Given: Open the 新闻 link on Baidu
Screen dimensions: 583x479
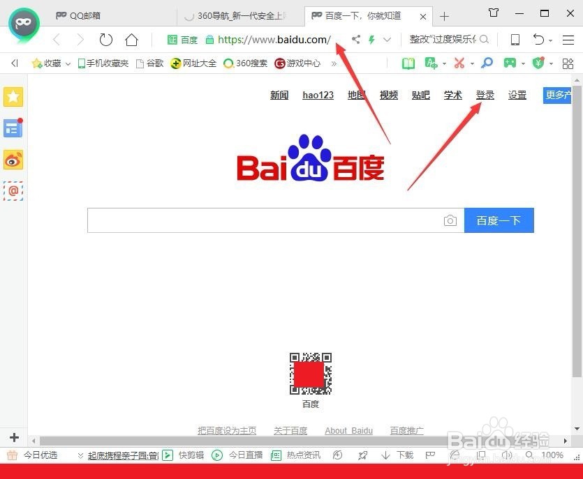Looking at the screenshot, I should point(279,95).
